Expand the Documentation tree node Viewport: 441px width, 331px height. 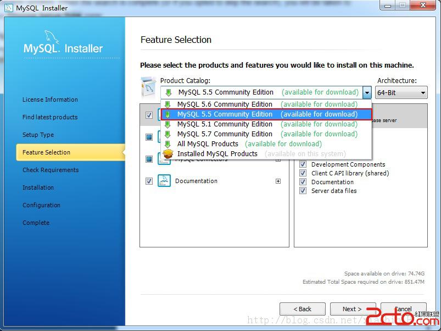click(278, 181)
